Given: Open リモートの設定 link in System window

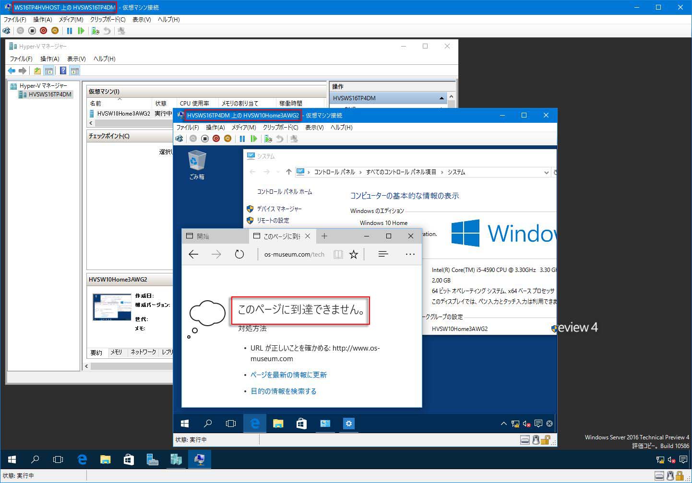Looking at the screenshot, I should (273, 221).
